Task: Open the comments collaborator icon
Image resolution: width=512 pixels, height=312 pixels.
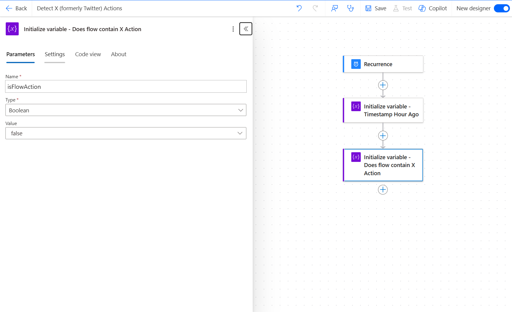Action: click(x=334, y=8)
